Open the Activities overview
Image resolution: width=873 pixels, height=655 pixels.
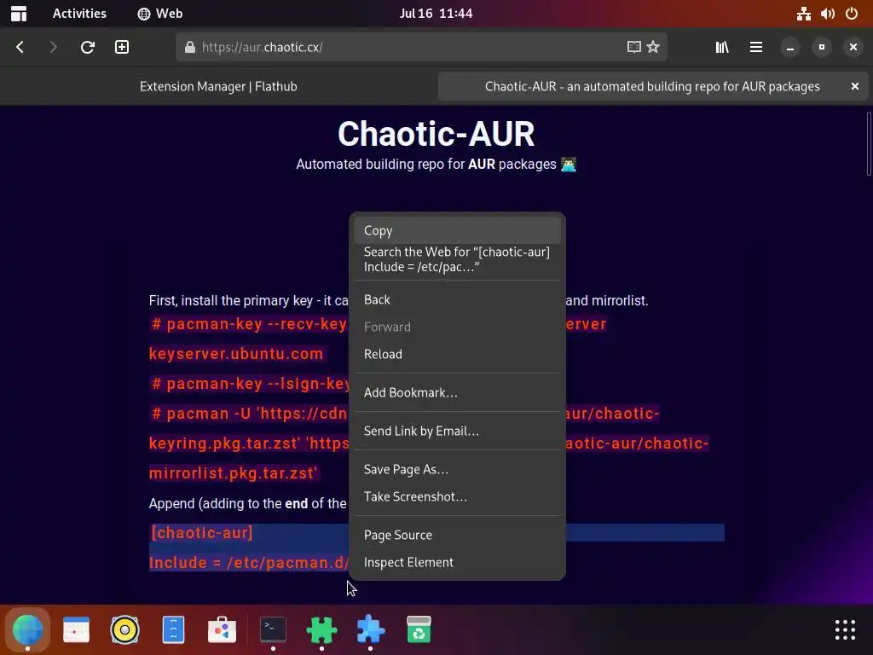coord(79,14)
